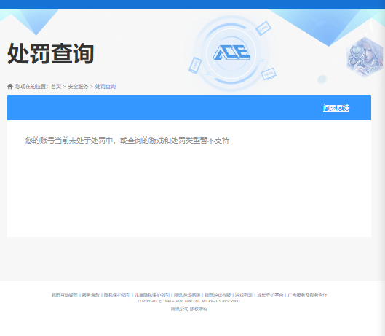
Task: Open the 游戏列表 footer link
Action: [244, 295]
